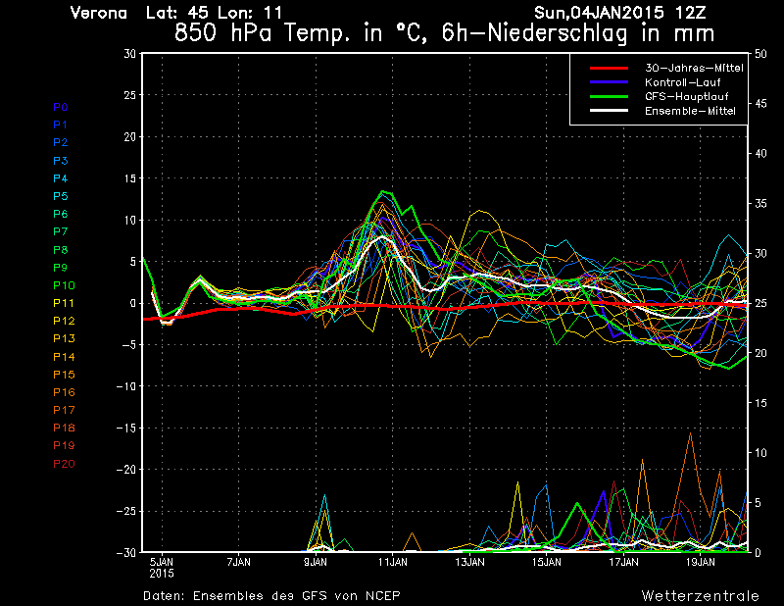784x606 pixels.
Task: Click the '19JAN' date axis label
Action: [x=700, y=562]
